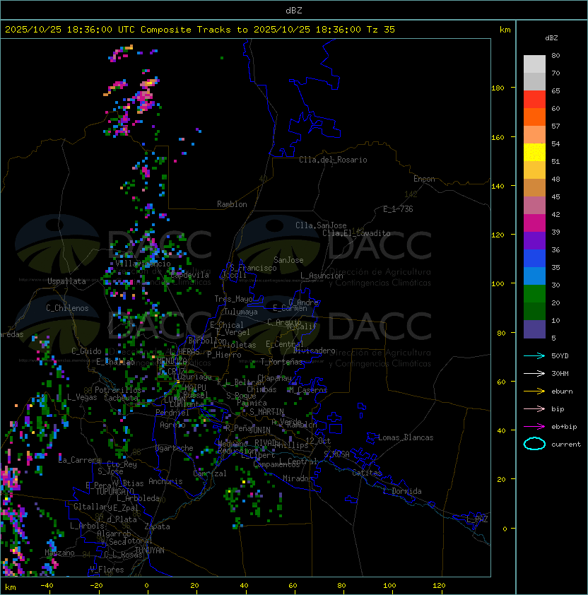
Task: Click the Potrerillos label
Action: pos(118,390)
